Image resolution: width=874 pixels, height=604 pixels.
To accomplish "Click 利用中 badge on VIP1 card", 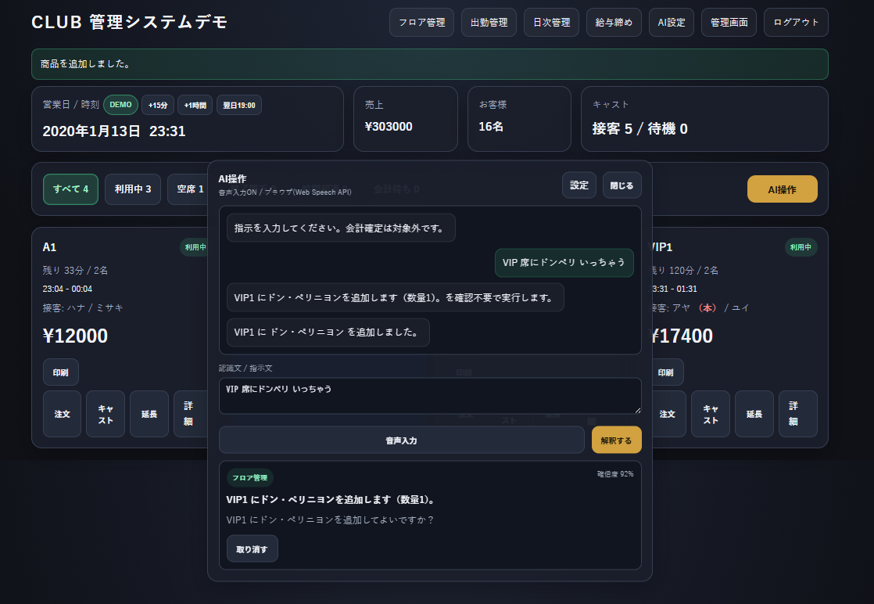I will tap(801, 247).
